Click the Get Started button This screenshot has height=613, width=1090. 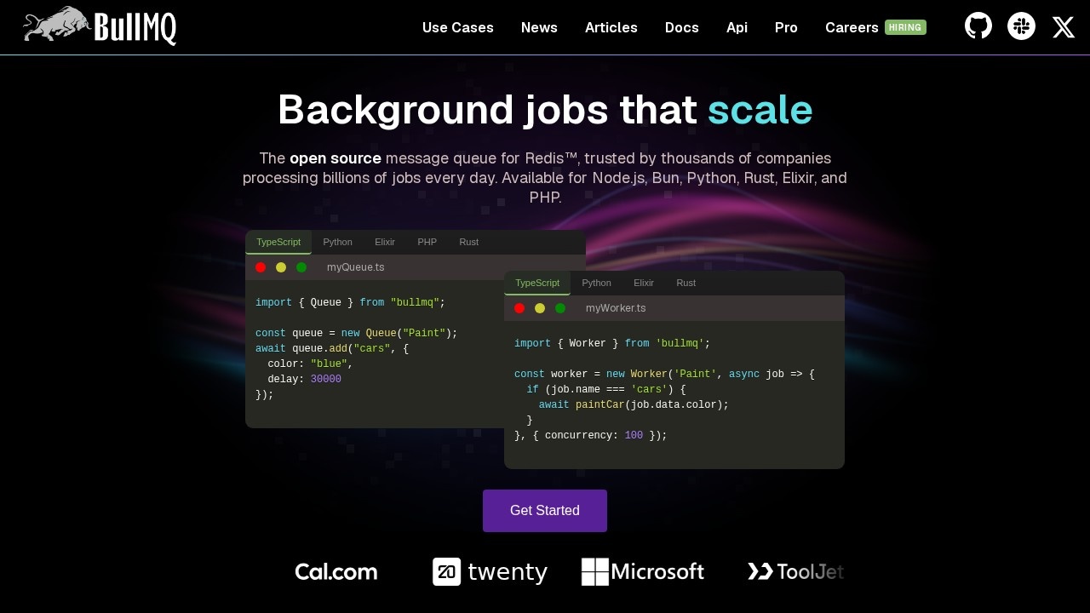pos(545,511)
